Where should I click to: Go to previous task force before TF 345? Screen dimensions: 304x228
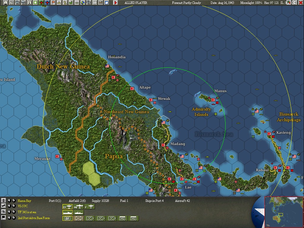pos(9,212)
